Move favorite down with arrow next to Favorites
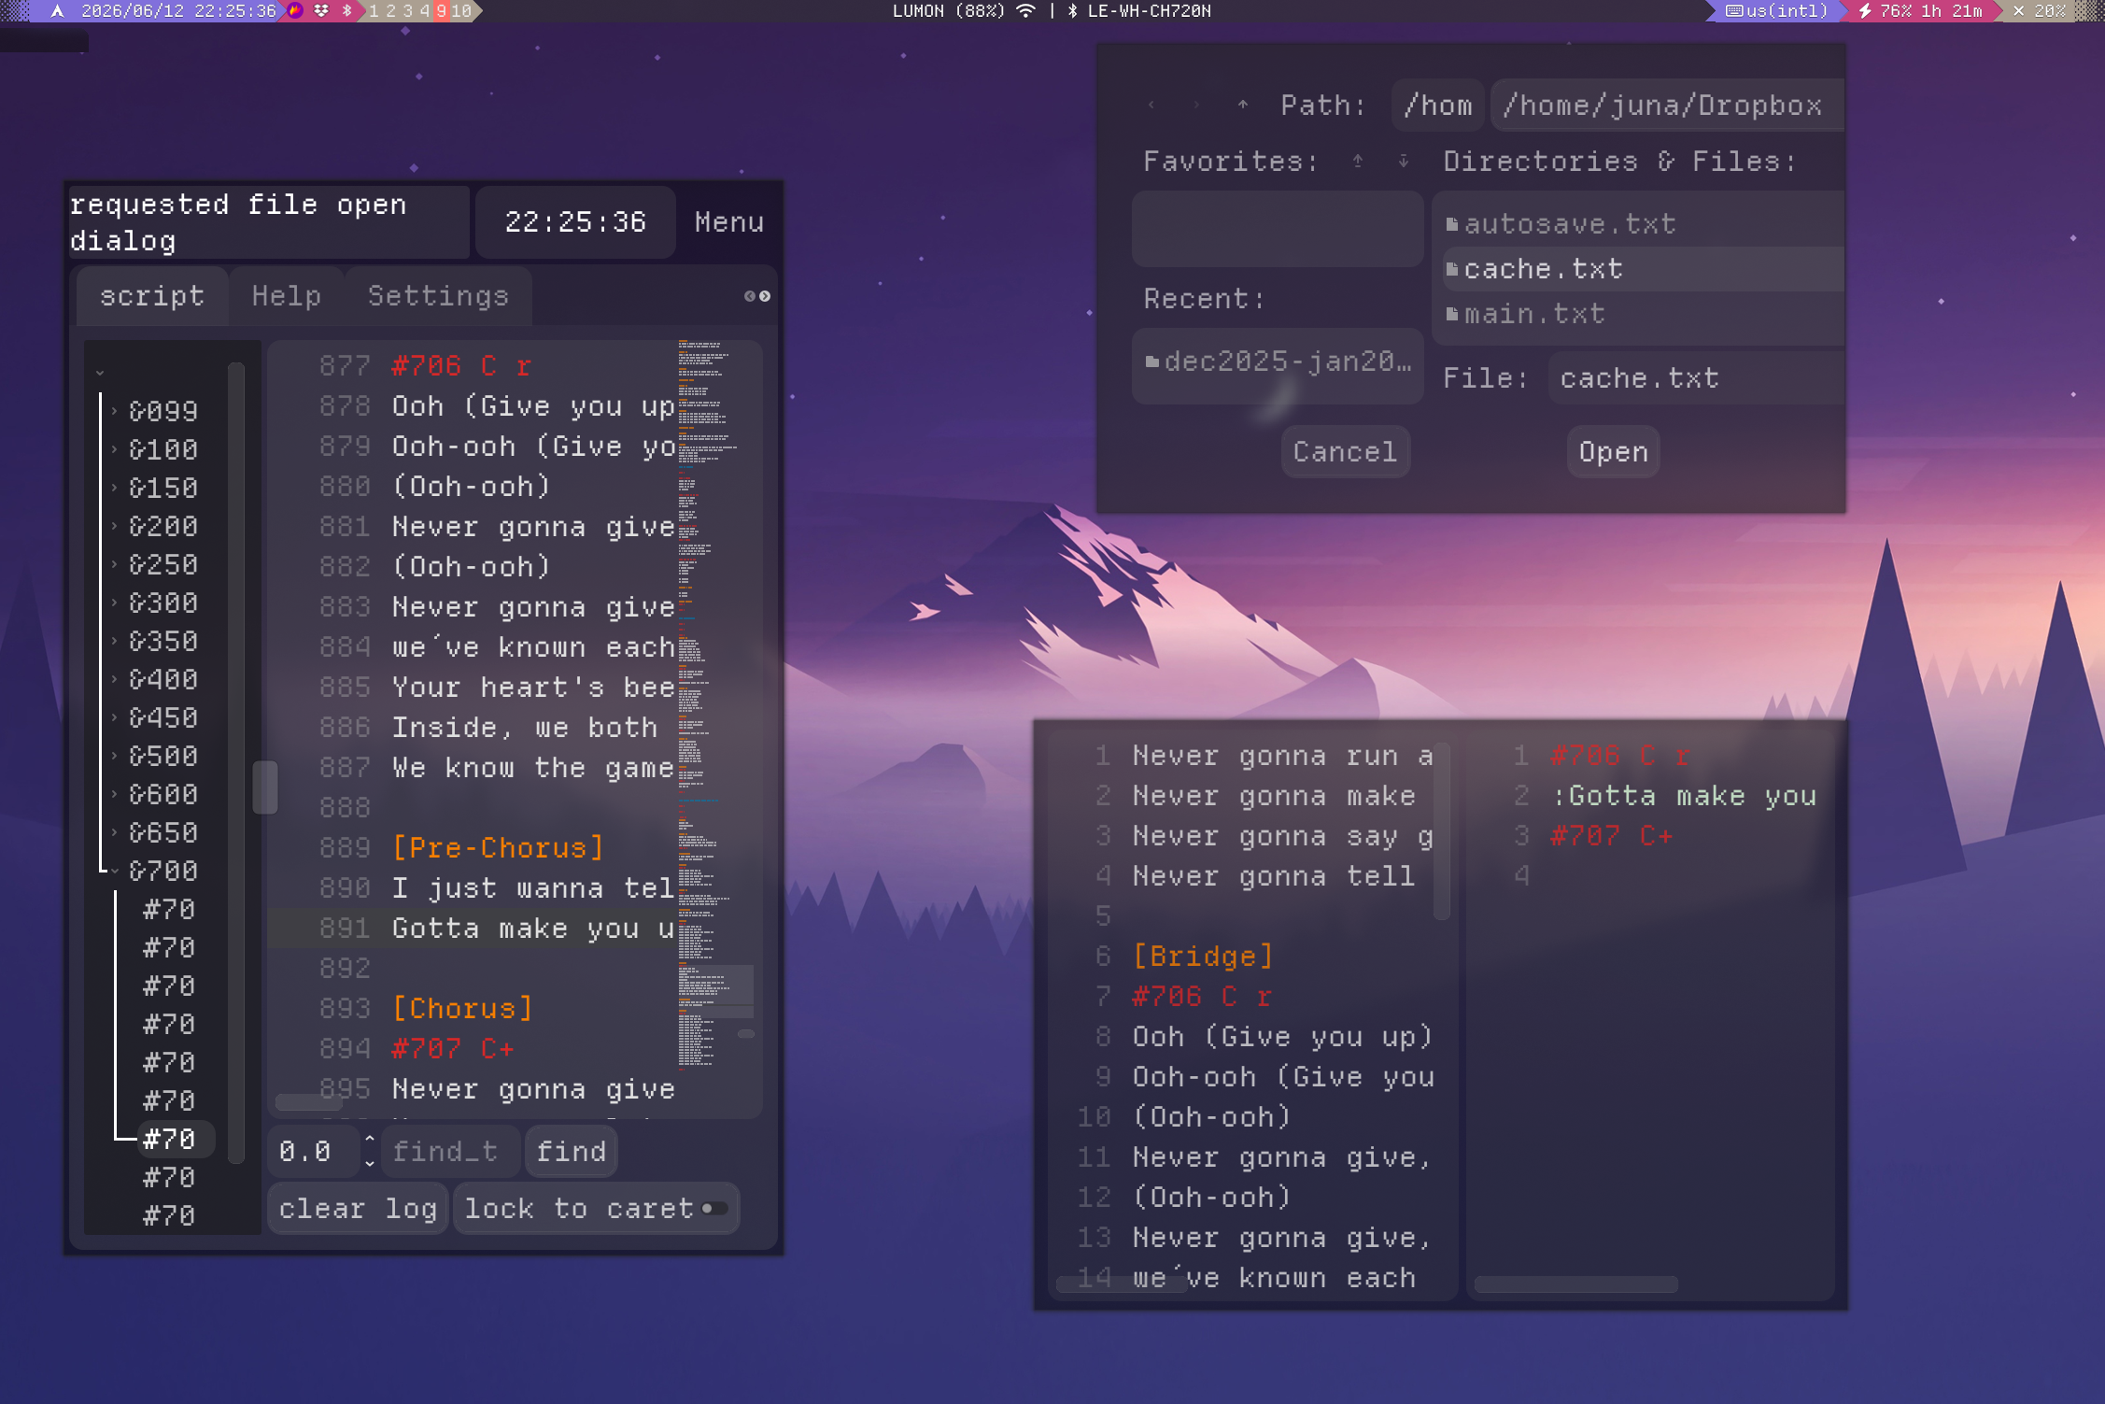Image resolution: width=2105 pixels, height=1404 pixels. point(1403,162)
